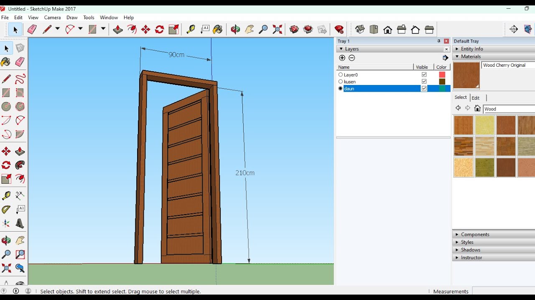
Task: Select the Line pencil tool in top toolbar
Action: click(x=47, y=29)
